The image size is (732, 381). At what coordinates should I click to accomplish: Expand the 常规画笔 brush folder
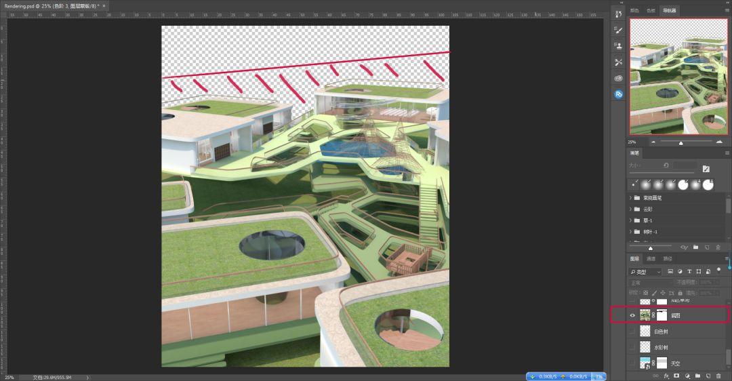pos(631,198)
